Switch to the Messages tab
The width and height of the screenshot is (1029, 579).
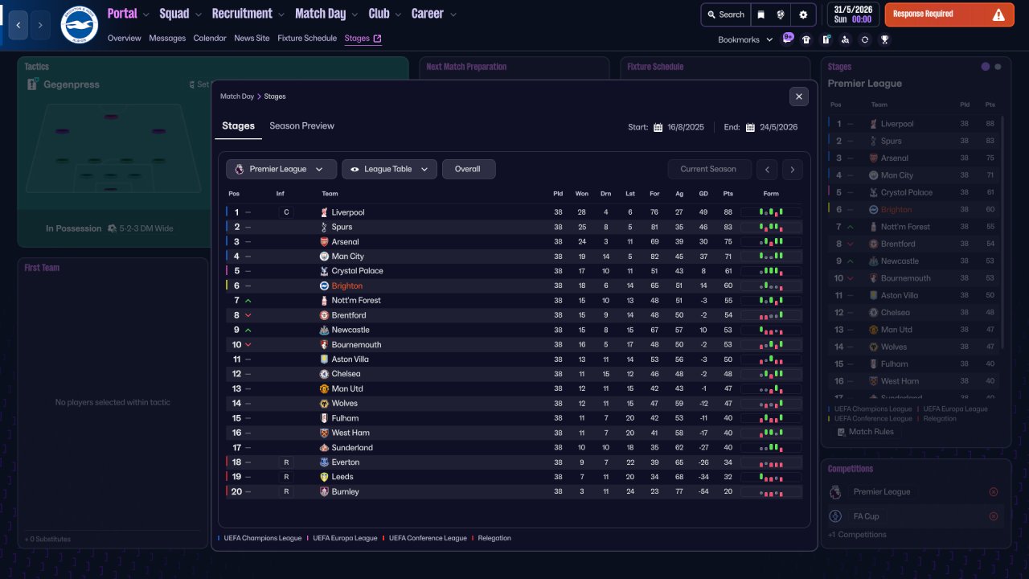point(167,39)
